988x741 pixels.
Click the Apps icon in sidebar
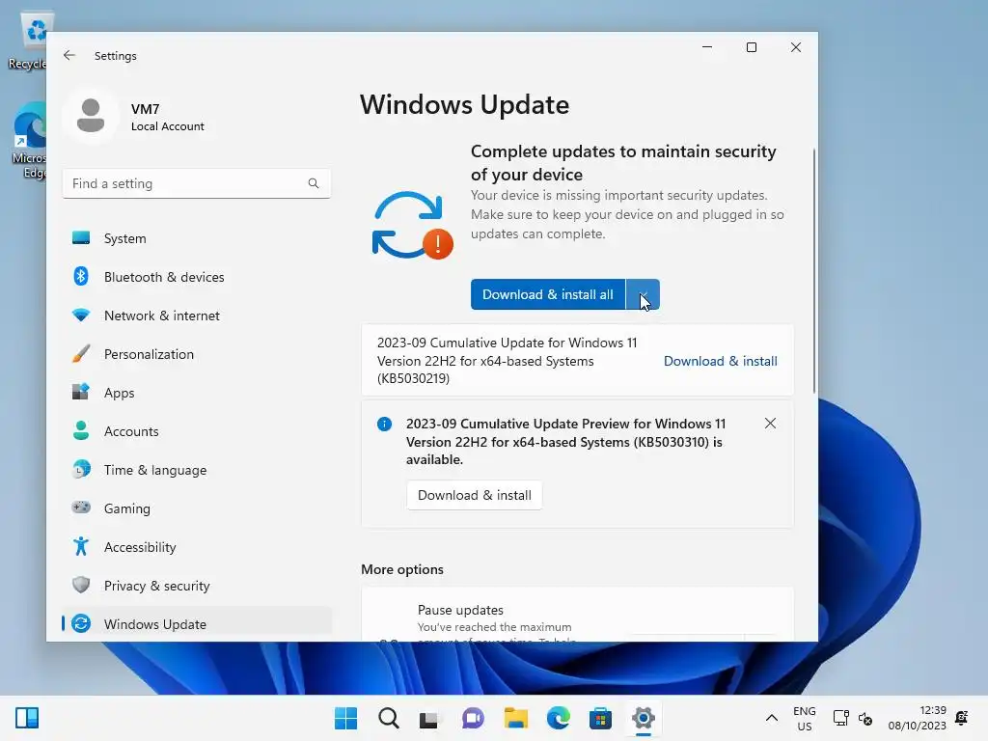[81, 392]
